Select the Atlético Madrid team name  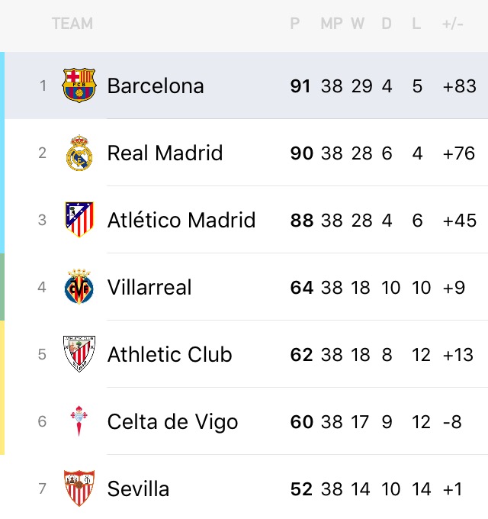click(181, 220)
